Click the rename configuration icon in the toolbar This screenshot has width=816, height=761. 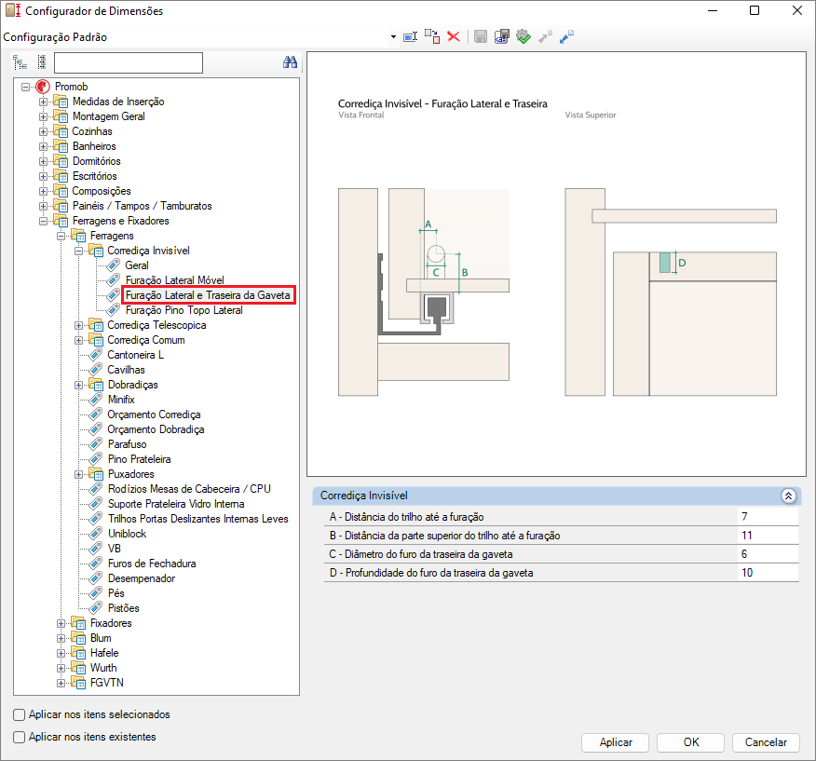[x=410, y=37]
